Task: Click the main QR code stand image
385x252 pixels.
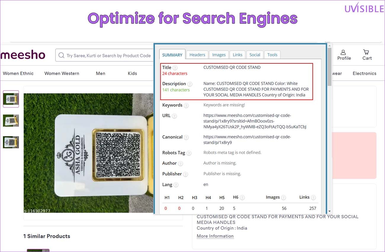Action: pyautogui.click(x=89, y=153)
